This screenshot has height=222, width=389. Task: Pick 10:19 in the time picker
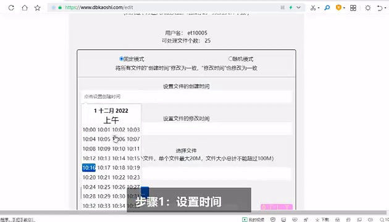133,168
